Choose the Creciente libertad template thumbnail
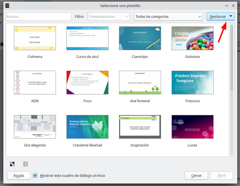 87,127
